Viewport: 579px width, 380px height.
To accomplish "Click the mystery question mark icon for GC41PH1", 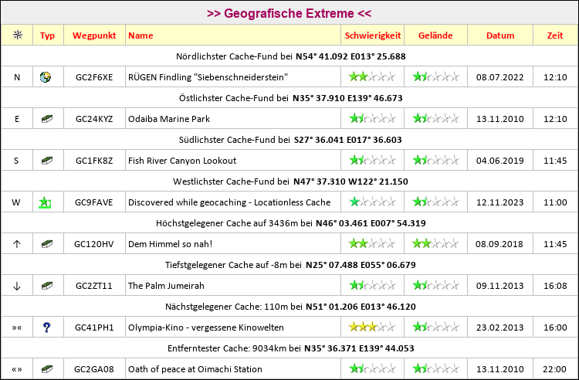I will pos(46,327).
